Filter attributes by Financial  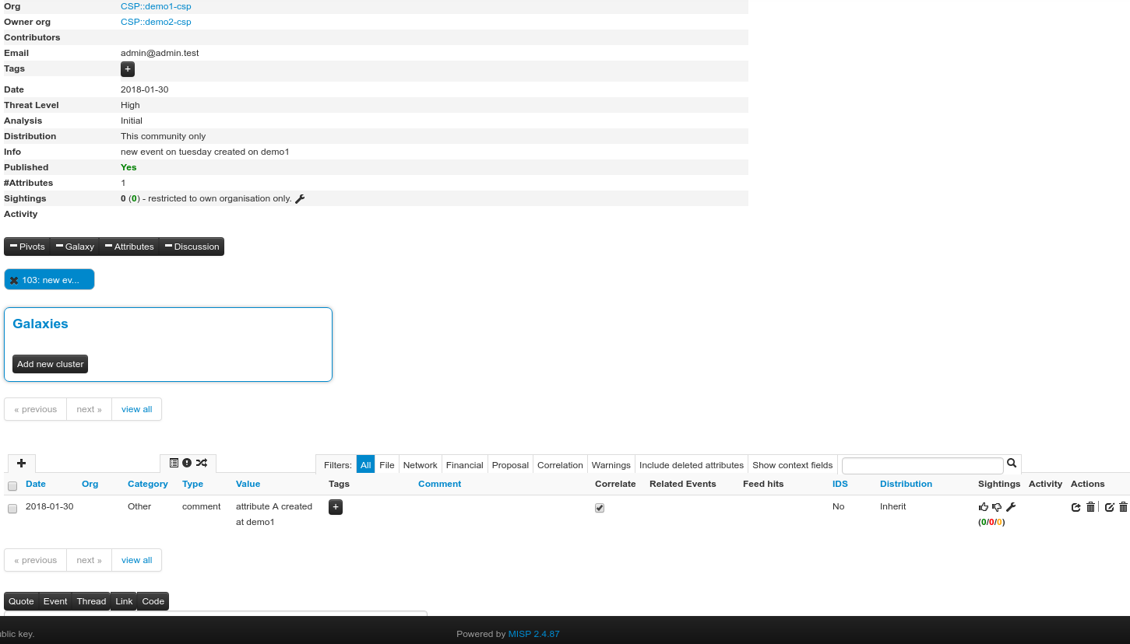(x=465, y=464)
